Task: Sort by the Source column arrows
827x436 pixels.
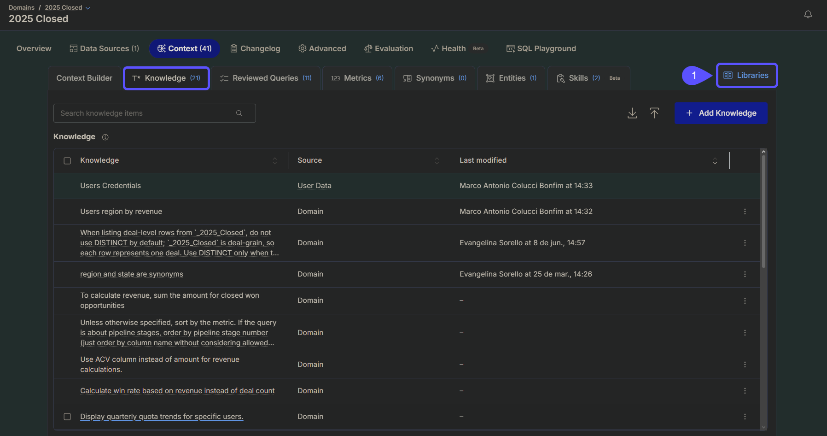Action: point(437,160)
